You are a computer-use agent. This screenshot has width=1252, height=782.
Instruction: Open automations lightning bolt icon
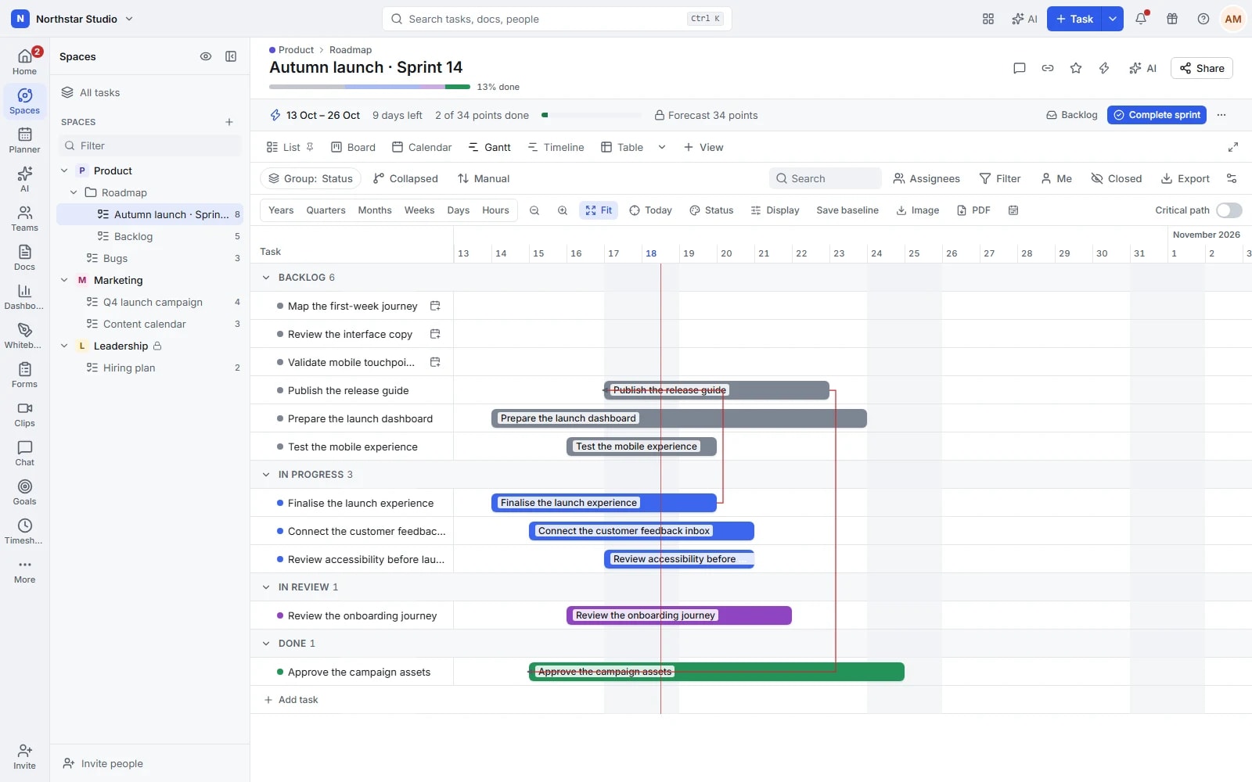(x=1104, y=68)
